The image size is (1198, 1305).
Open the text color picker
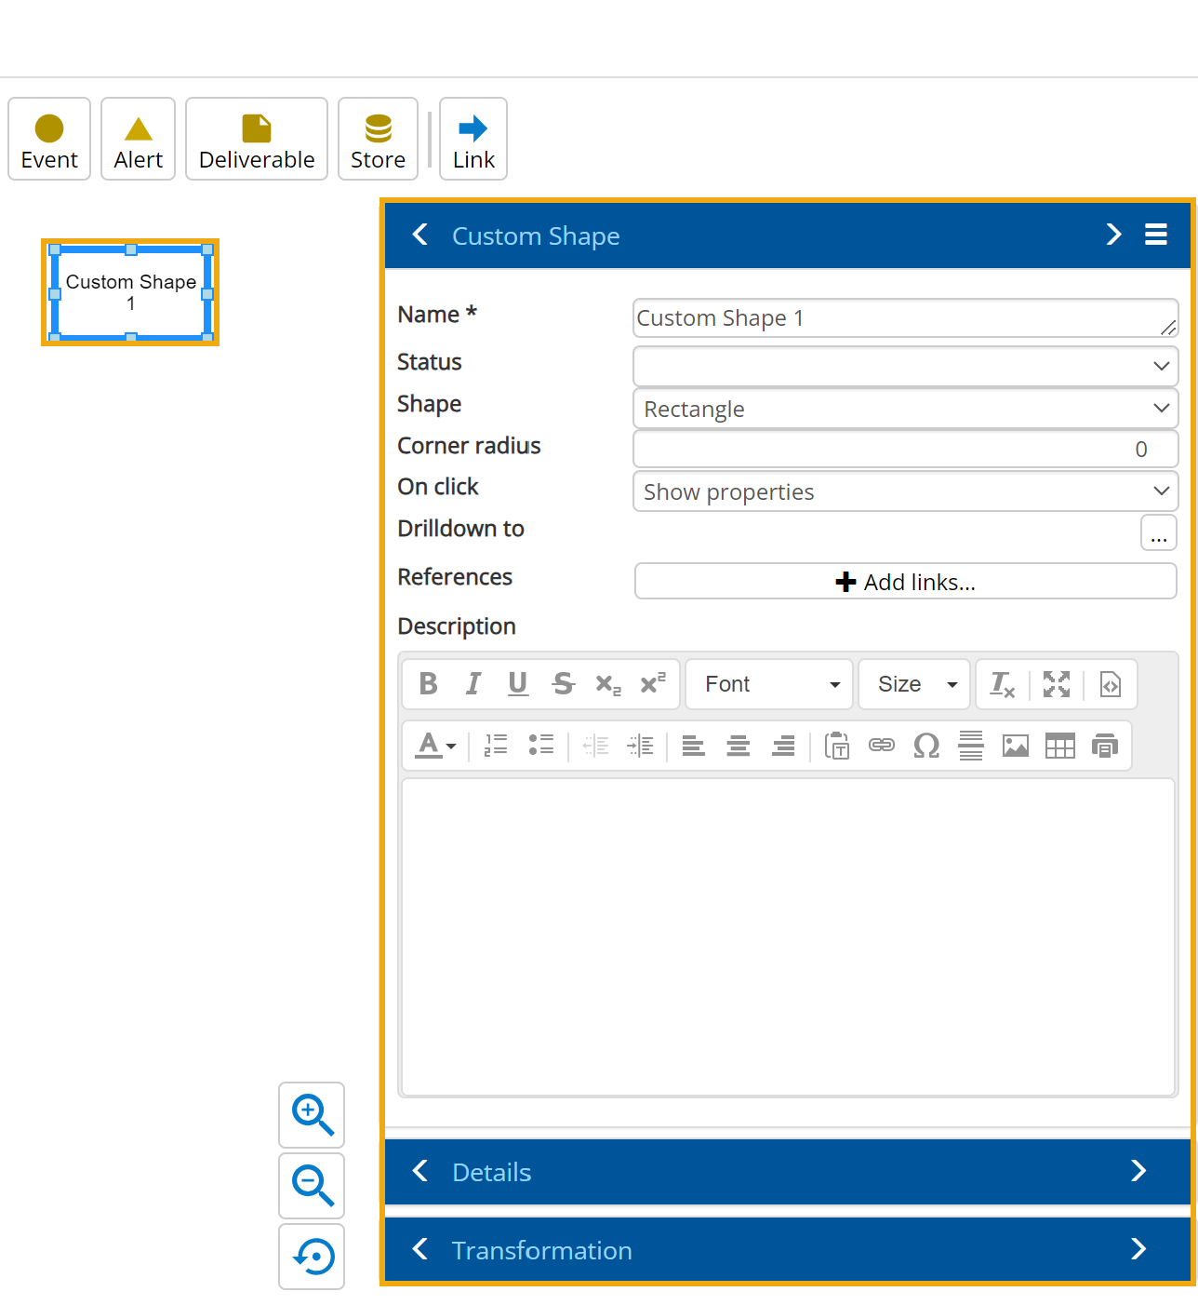point(434,746)
